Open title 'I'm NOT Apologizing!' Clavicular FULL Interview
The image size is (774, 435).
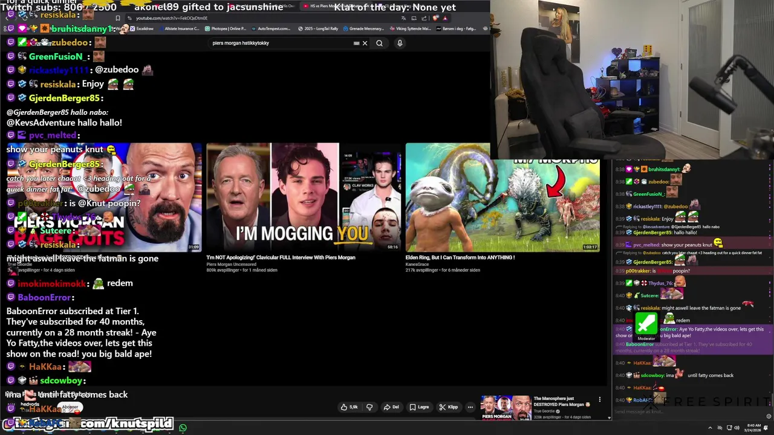pyautogui.click(x=281, y=257)
